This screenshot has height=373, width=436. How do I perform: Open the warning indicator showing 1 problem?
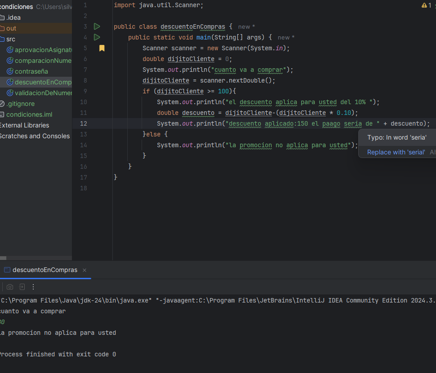pyautogui.click(x=426, y=5)
